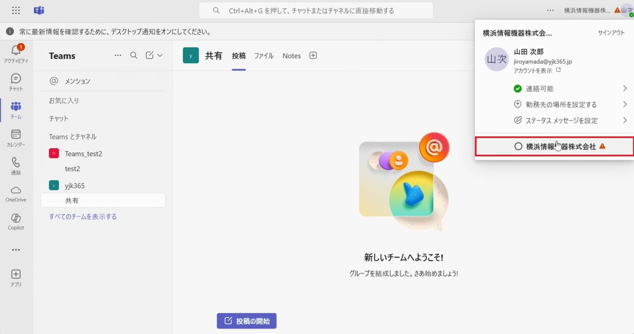Viewport: 634px width, 334px height.
Task: Click the サインアウト link
Action: 611,33
